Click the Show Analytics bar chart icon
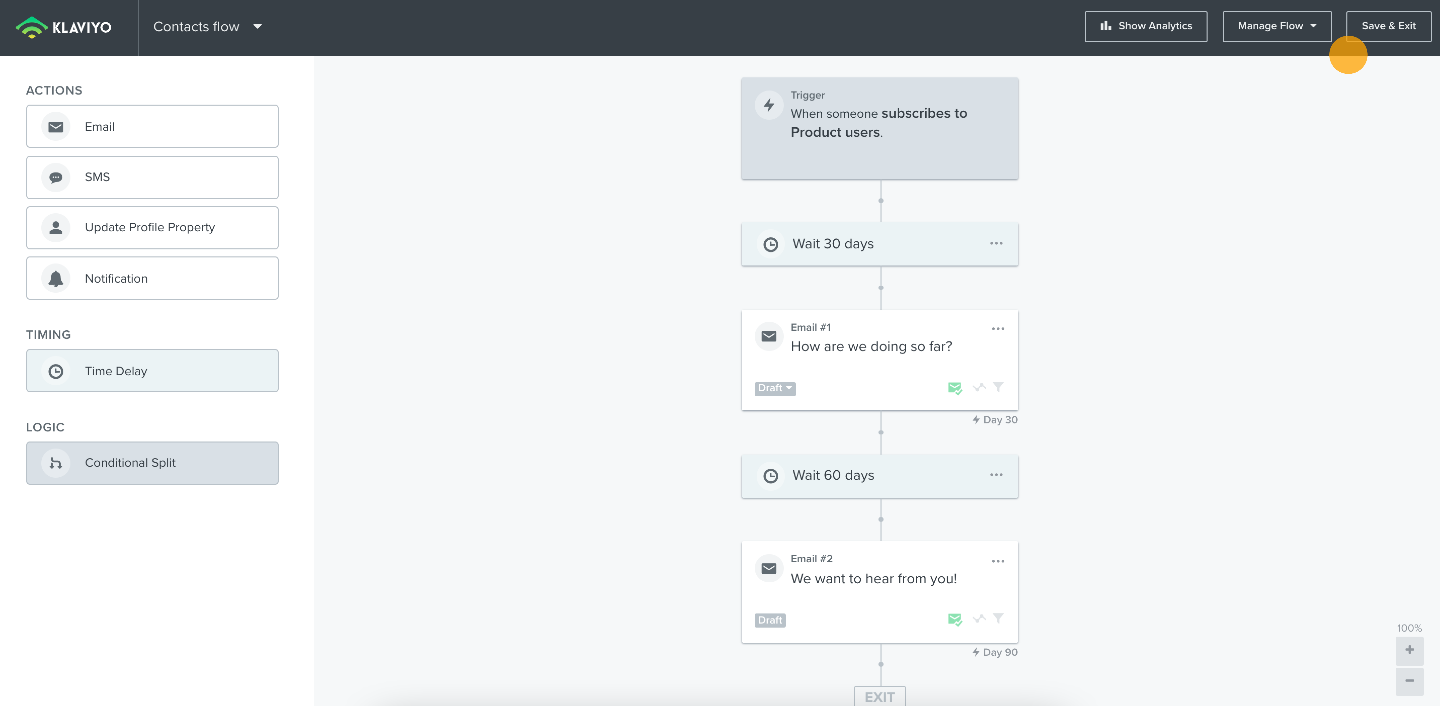 coord(1105,26)
